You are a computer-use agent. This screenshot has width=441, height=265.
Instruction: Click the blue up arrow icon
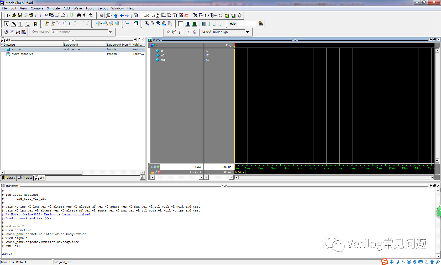coord(116,15)
